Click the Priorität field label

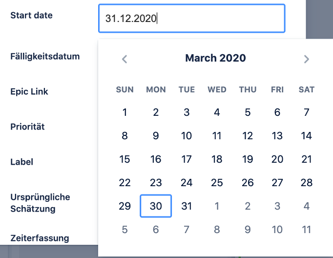(x=27, y=127)
